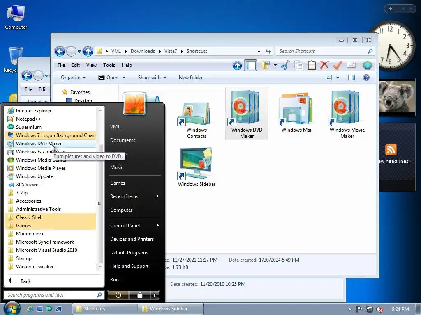Click the address bar Refresh button
This screenshot has width=421, height=315.
(268, 51)
